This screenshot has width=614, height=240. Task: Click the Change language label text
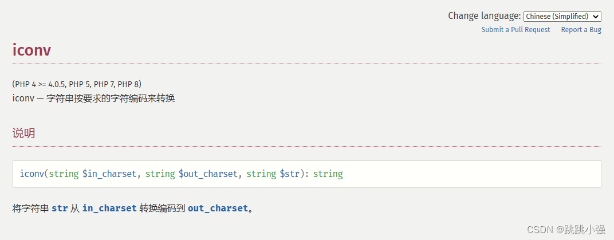click(484, 16)
